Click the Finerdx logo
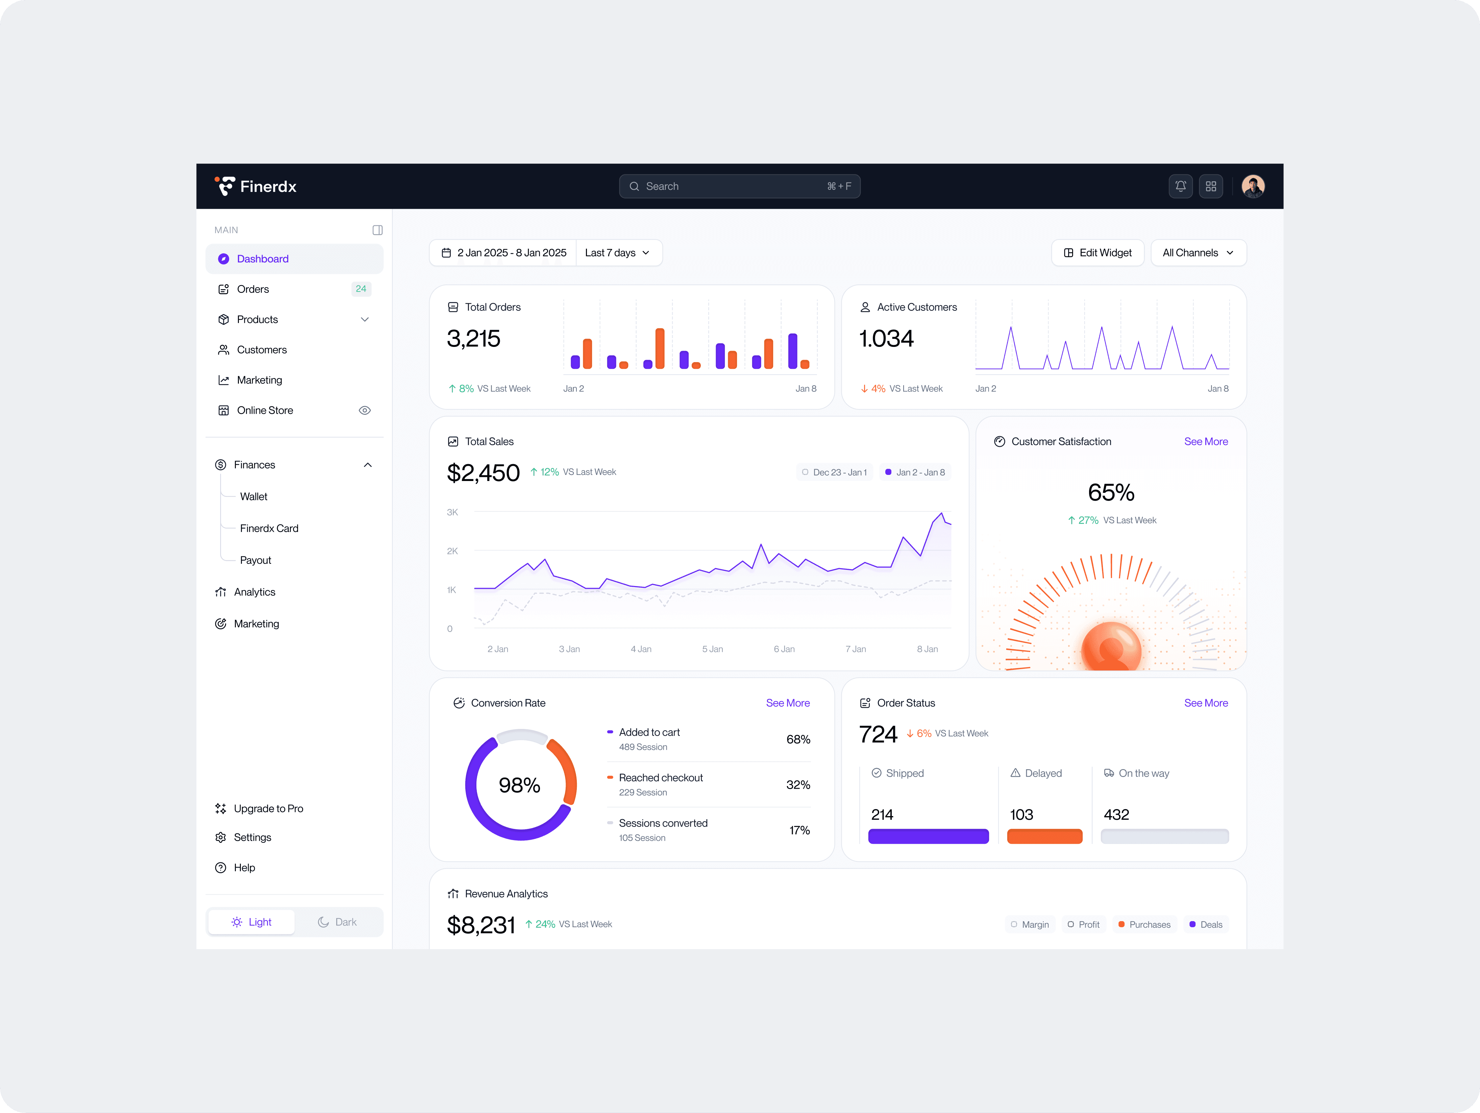Viewport: 1480px width, 1113px height. (x=255, y=186)
